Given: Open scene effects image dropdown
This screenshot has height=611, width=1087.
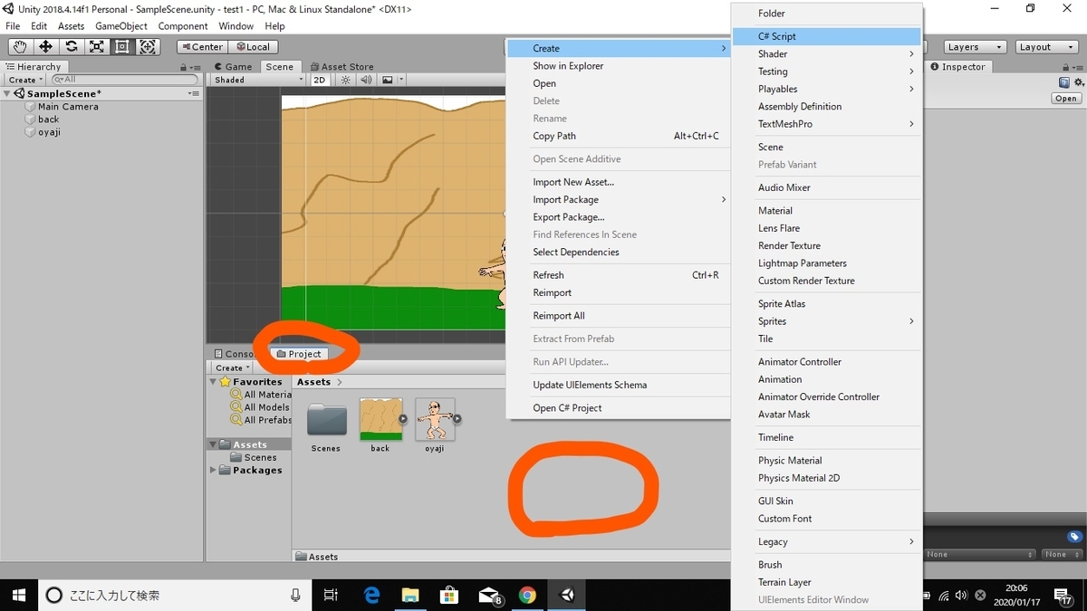Looking at the screenshot, I should click(x=391, y=80).
